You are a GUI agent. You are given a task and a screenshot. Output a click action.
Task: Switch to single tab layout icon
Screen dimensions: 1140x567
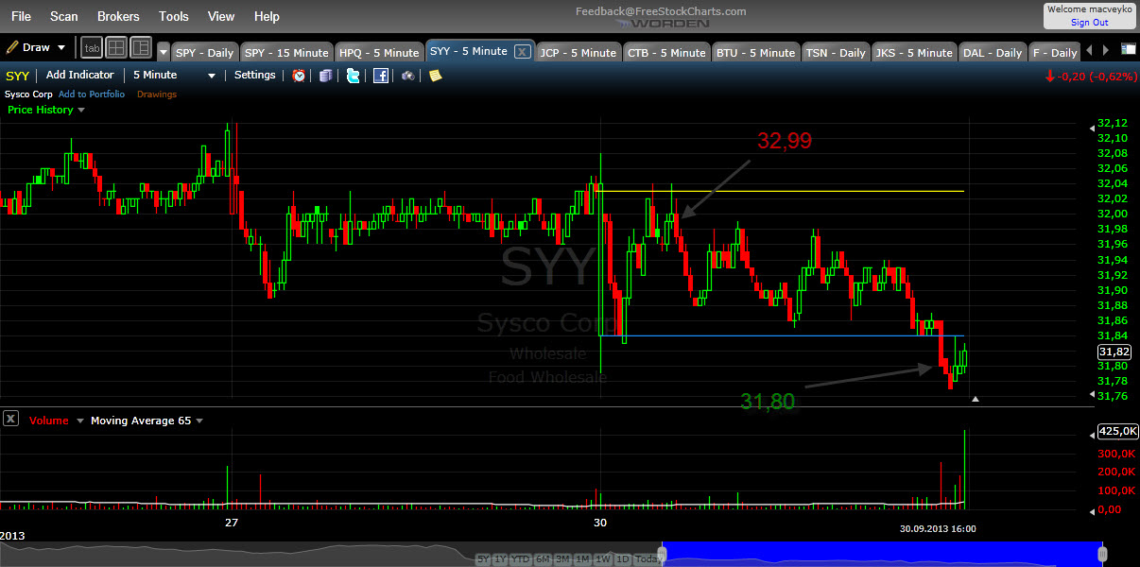pyautogui.click(x=92, y=47)
